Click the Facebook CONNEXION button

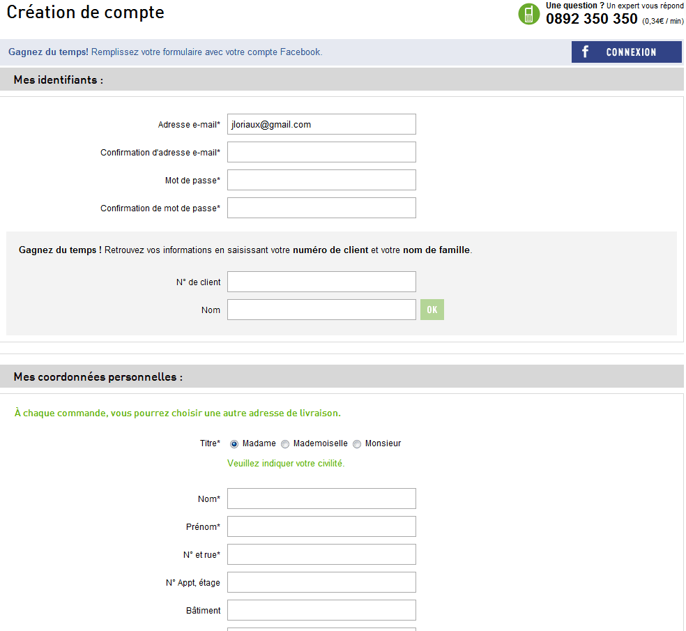[627, 52]
